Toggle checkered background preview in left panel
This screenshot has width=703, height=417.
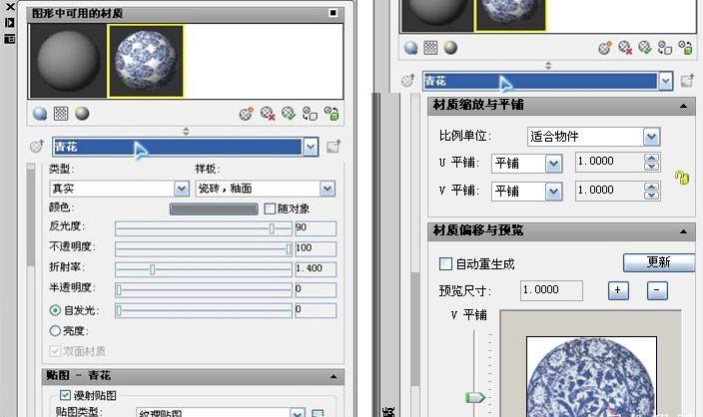(60, 114)
